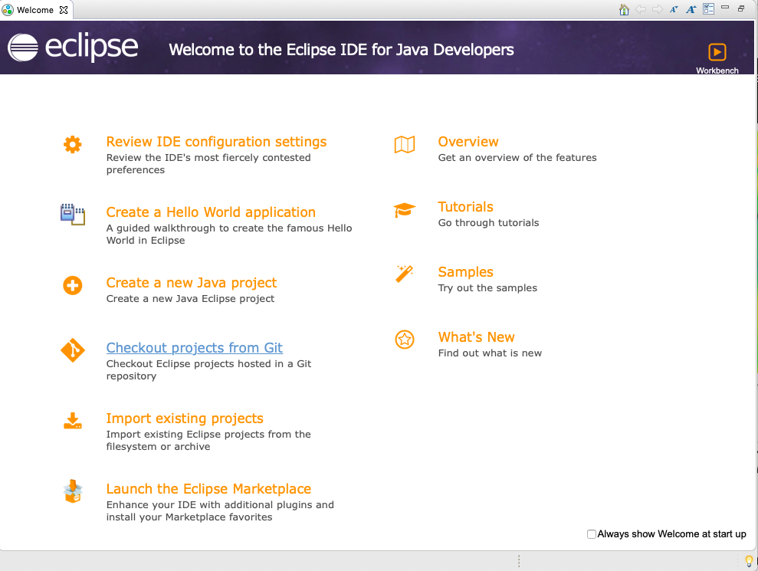Click the orange gear configuration icon
The width and height of the screenshot is (758, 571).
click(x=72, y=144)
